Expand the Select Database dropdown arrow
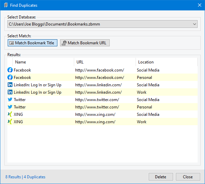The image size is (205, 184). click(195, 24)
